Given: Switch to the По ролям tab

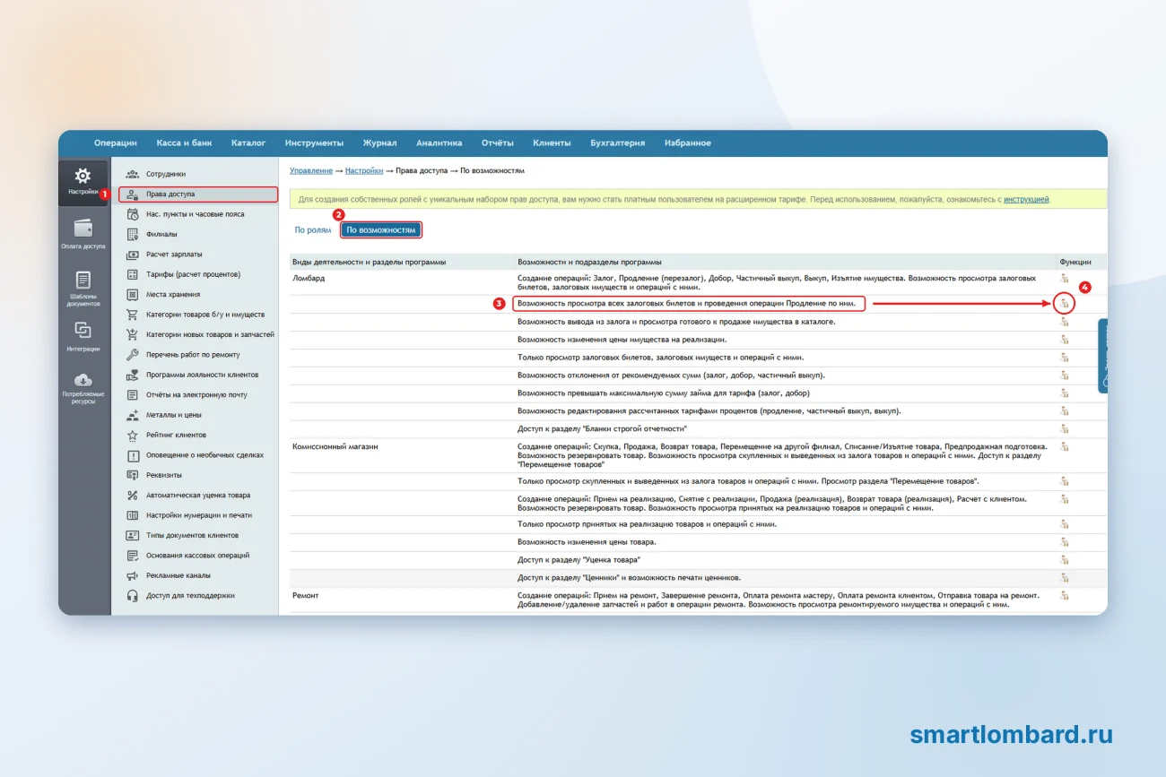Looking at the screenshot, I should tap(313, 230).
